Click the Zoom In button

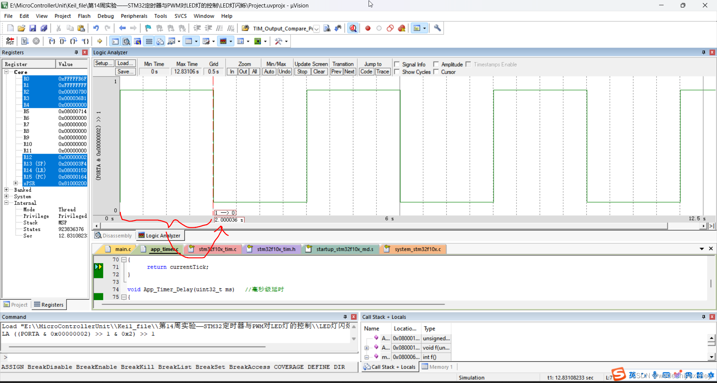point(232,72)
